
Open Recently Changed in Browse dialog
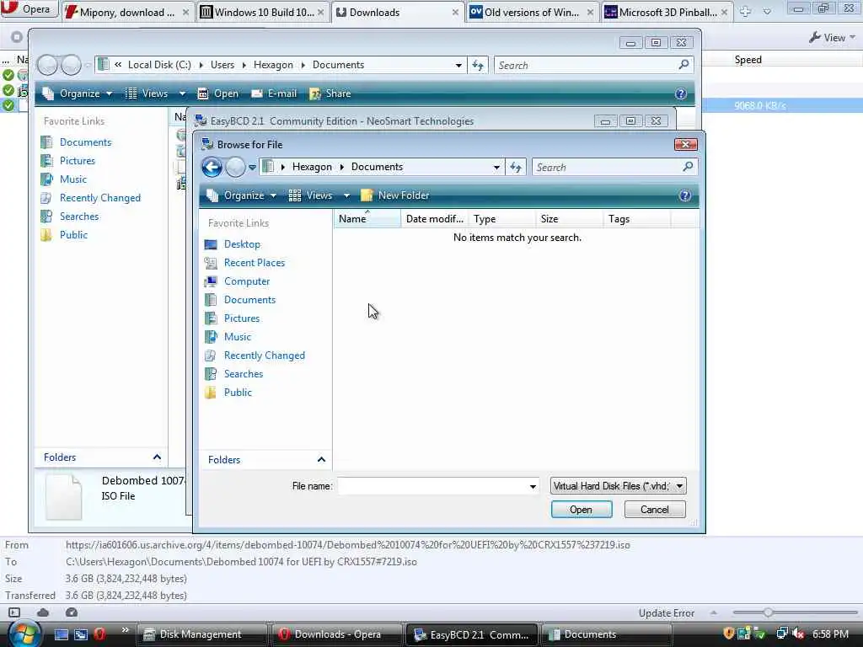pos(264,356)
